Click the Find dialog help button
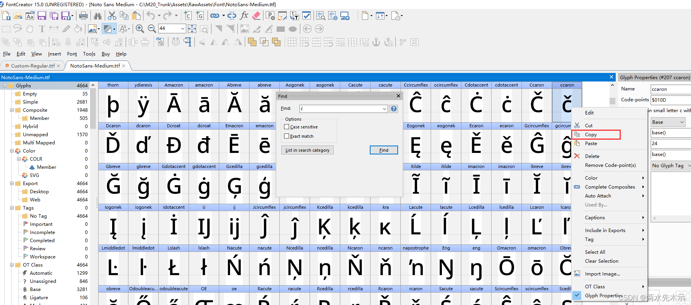The width and height of the screenshot is (691, 305). click(x=394, y=109)
